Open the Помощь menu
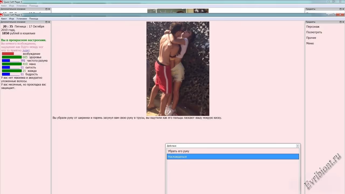This screenshot has height=194, width=345. click(34, 19)
